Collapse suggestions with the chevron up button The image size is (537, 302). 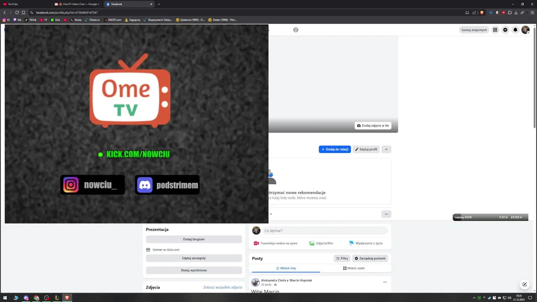[x=386, y=149]
